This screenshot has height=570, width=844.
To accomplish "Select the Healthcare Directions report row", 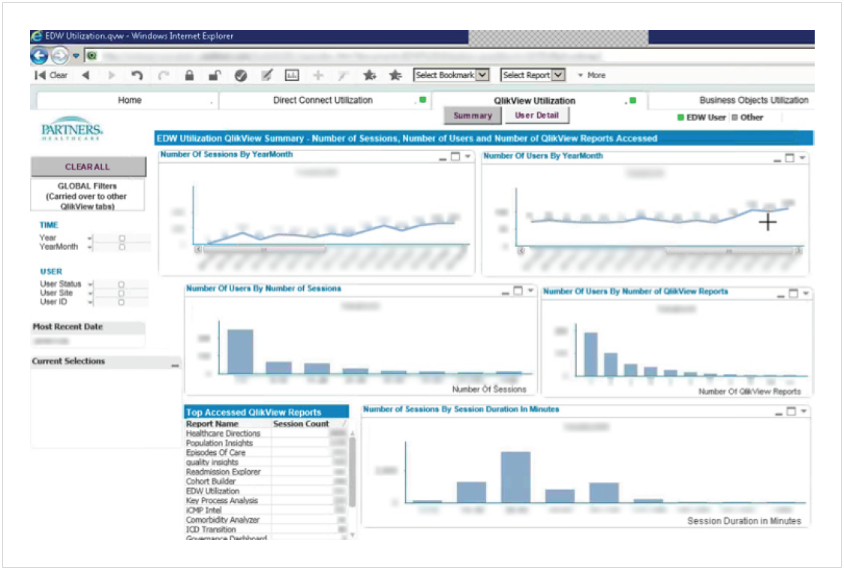I will [266, 434].
